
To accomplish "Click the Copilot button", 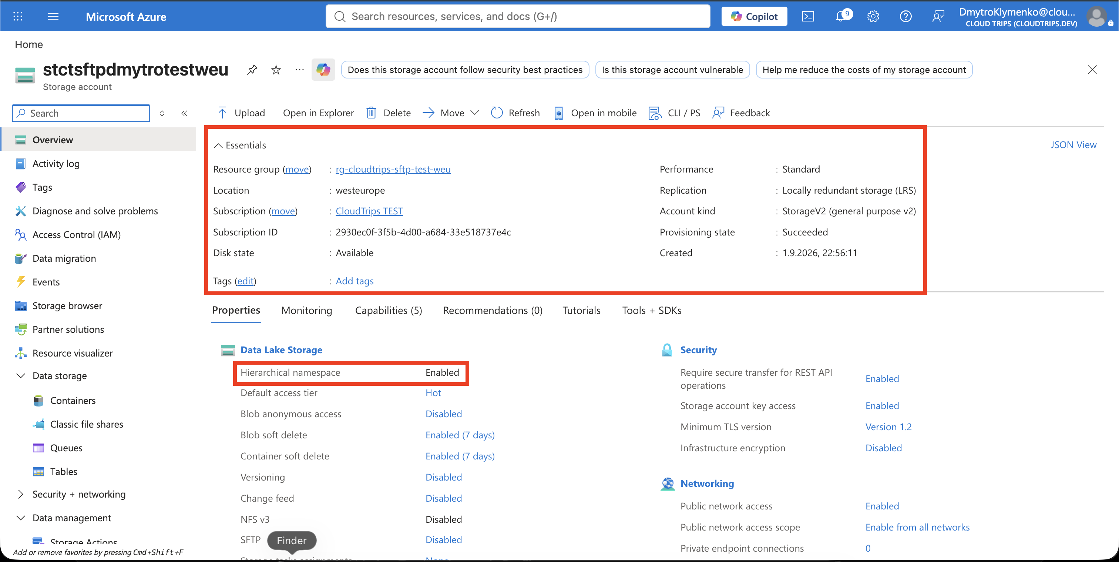I will pos(754,17).
